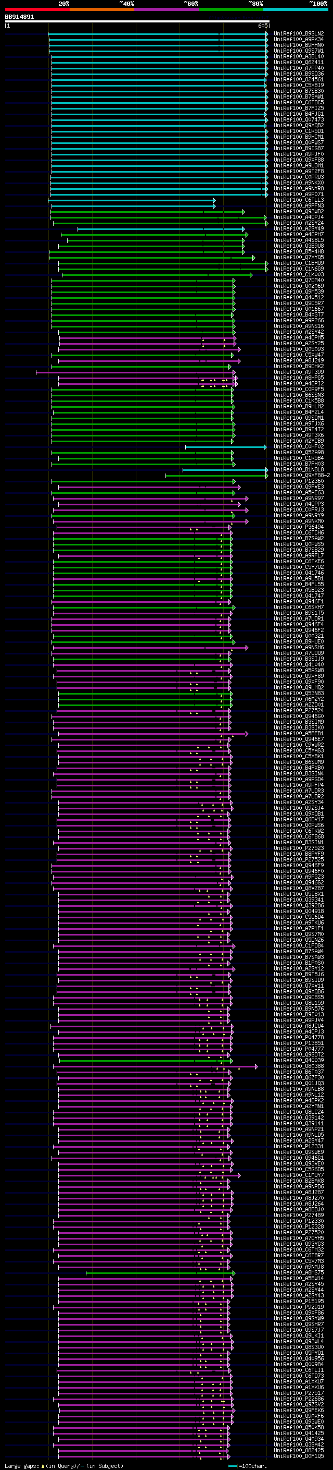Click UniRef100_A8MS75 label
This screenshot has height=1470, width=333.
pyautogui.click(x=299, y=1272)
